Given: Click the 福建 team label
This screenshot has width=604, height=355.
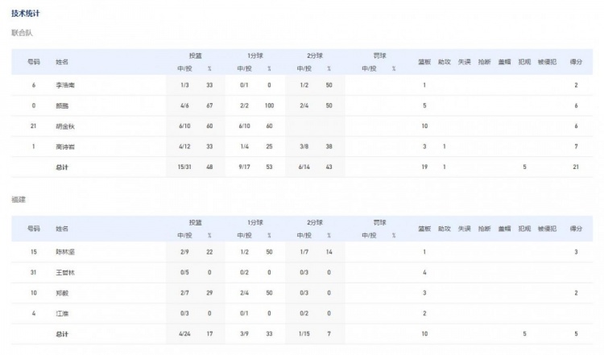Looking at the screenshot, I should click(19, 199).
